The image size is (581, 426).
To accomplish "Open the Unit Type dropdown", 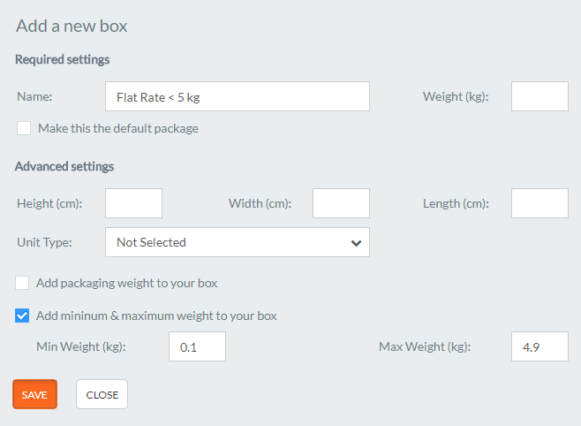I will pyautogui.click(x=238, y=242).
